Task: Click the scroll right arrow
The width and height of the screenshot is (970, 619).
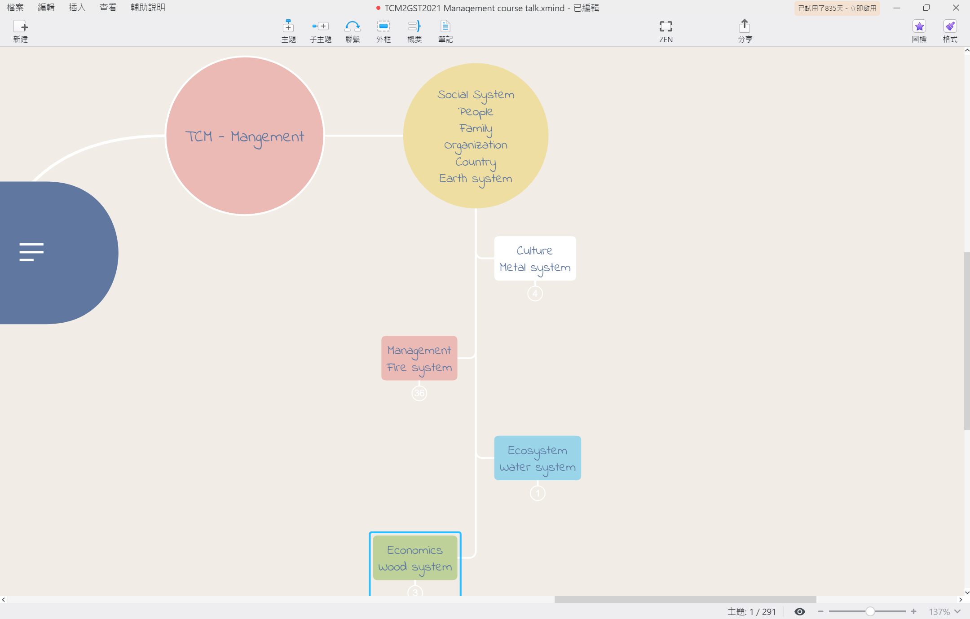Action: [961, 600]
